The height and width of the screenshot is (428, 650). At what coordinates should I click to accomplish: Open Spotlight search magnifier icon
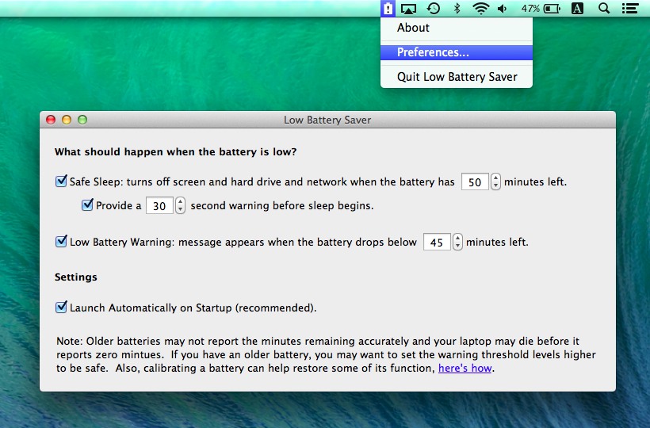pyautogui.click(x=604, y=8)
